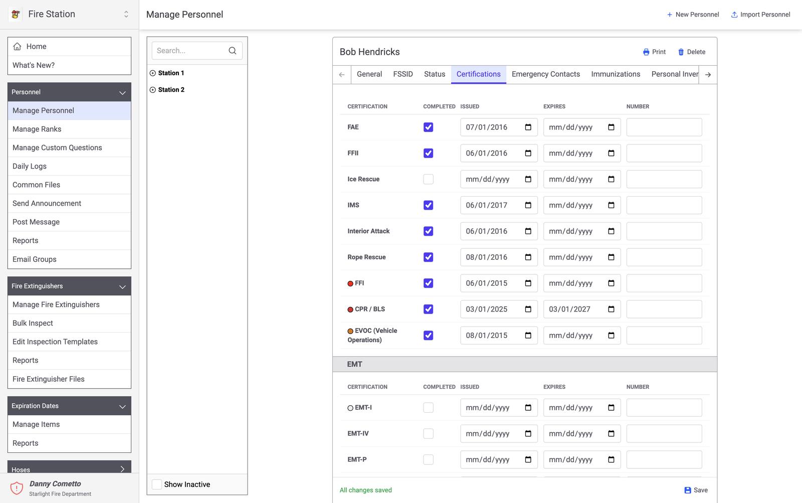The width and height of the screenshot is (802, 503).
Task: Expand Station 1 plus icon
Action: coord(153,73)
